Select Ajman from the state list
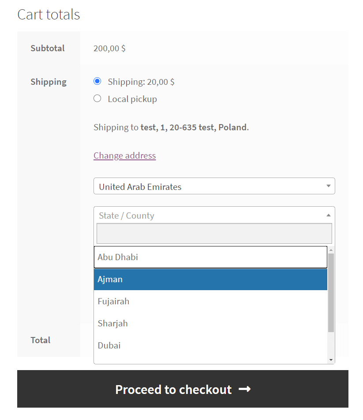The image size is (363, 420). (x=210, y=280)
